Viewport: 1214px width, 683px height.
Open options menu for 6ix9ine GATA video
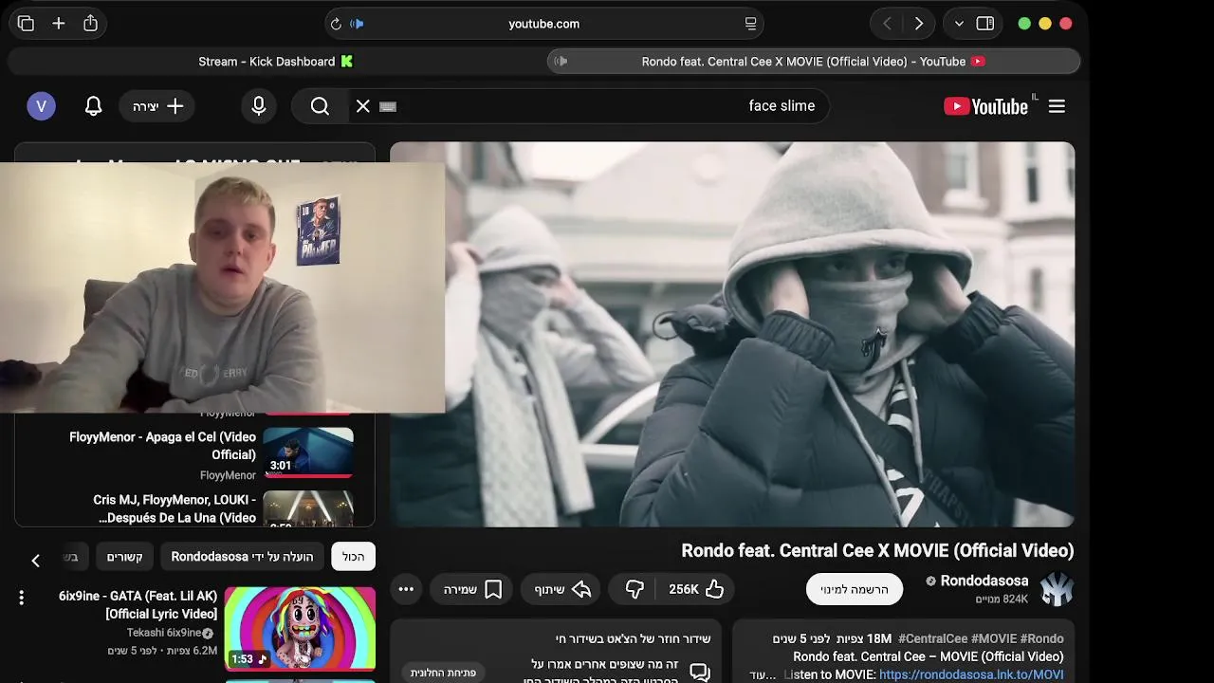[x=21, y=598]
